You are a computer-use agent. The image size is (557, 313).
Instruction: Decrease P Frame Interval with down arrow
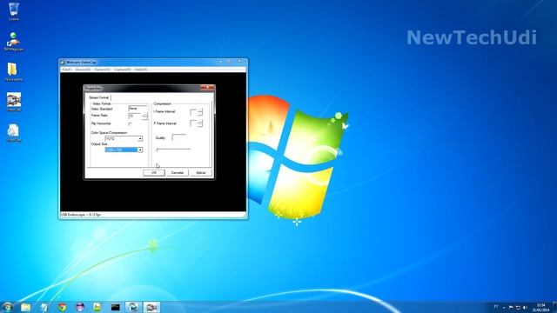coord(200,125)
